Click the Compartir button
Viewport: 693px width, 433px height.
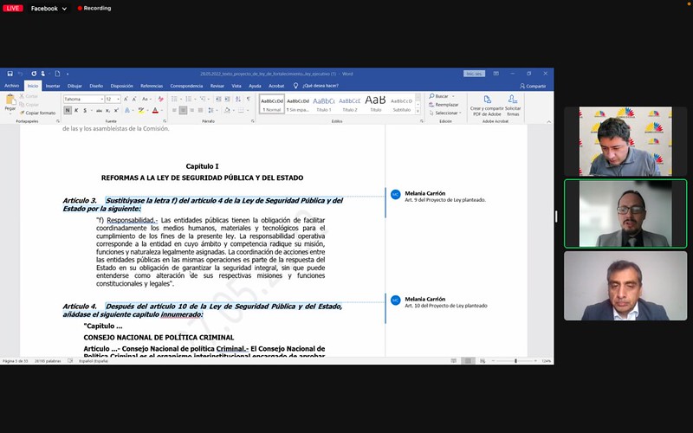[x=533, y=86]
